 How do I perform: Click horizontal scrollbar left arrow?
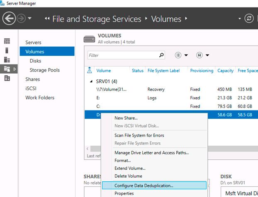[x=88, y=149]
